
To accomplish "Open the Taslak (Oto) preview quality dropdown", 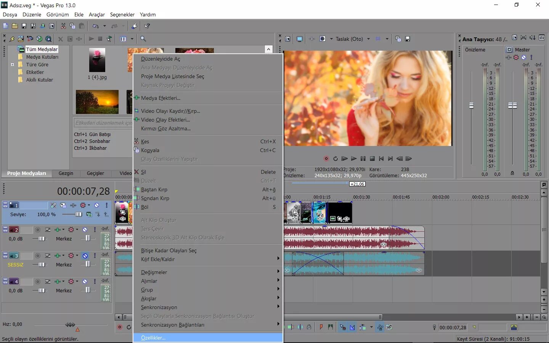I will click(368, 38).
